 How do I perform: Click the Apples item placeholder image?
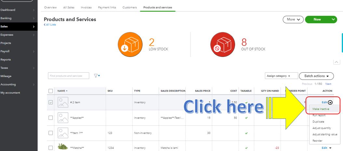pos(63,118)
